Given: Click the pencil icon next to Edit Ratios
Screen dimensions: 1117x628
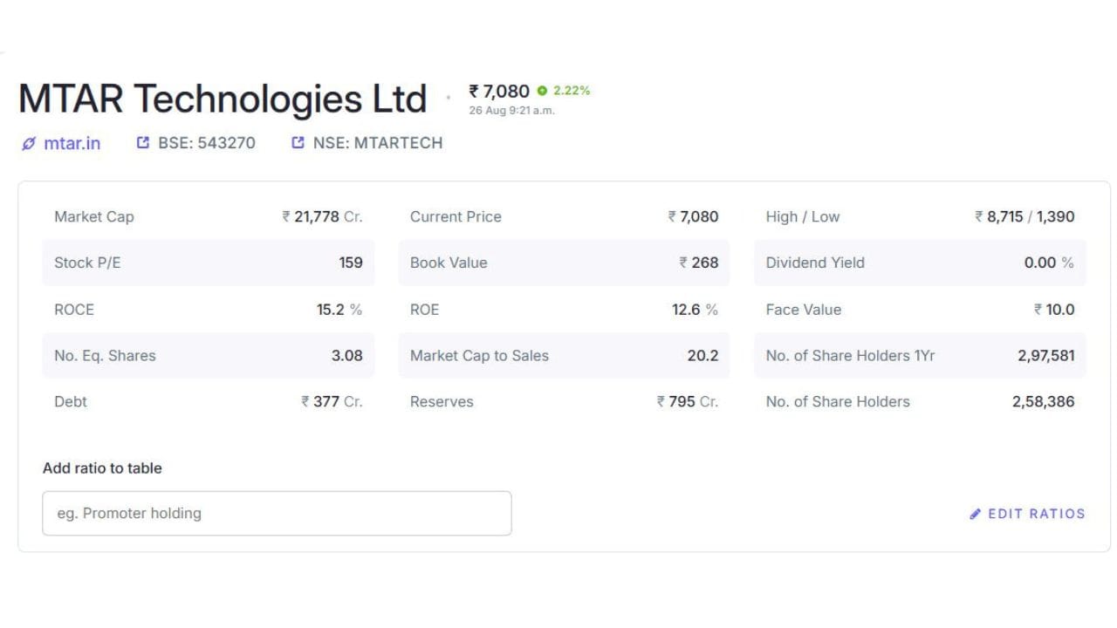Looking at the screenshot, I should (x=976, y=514).
